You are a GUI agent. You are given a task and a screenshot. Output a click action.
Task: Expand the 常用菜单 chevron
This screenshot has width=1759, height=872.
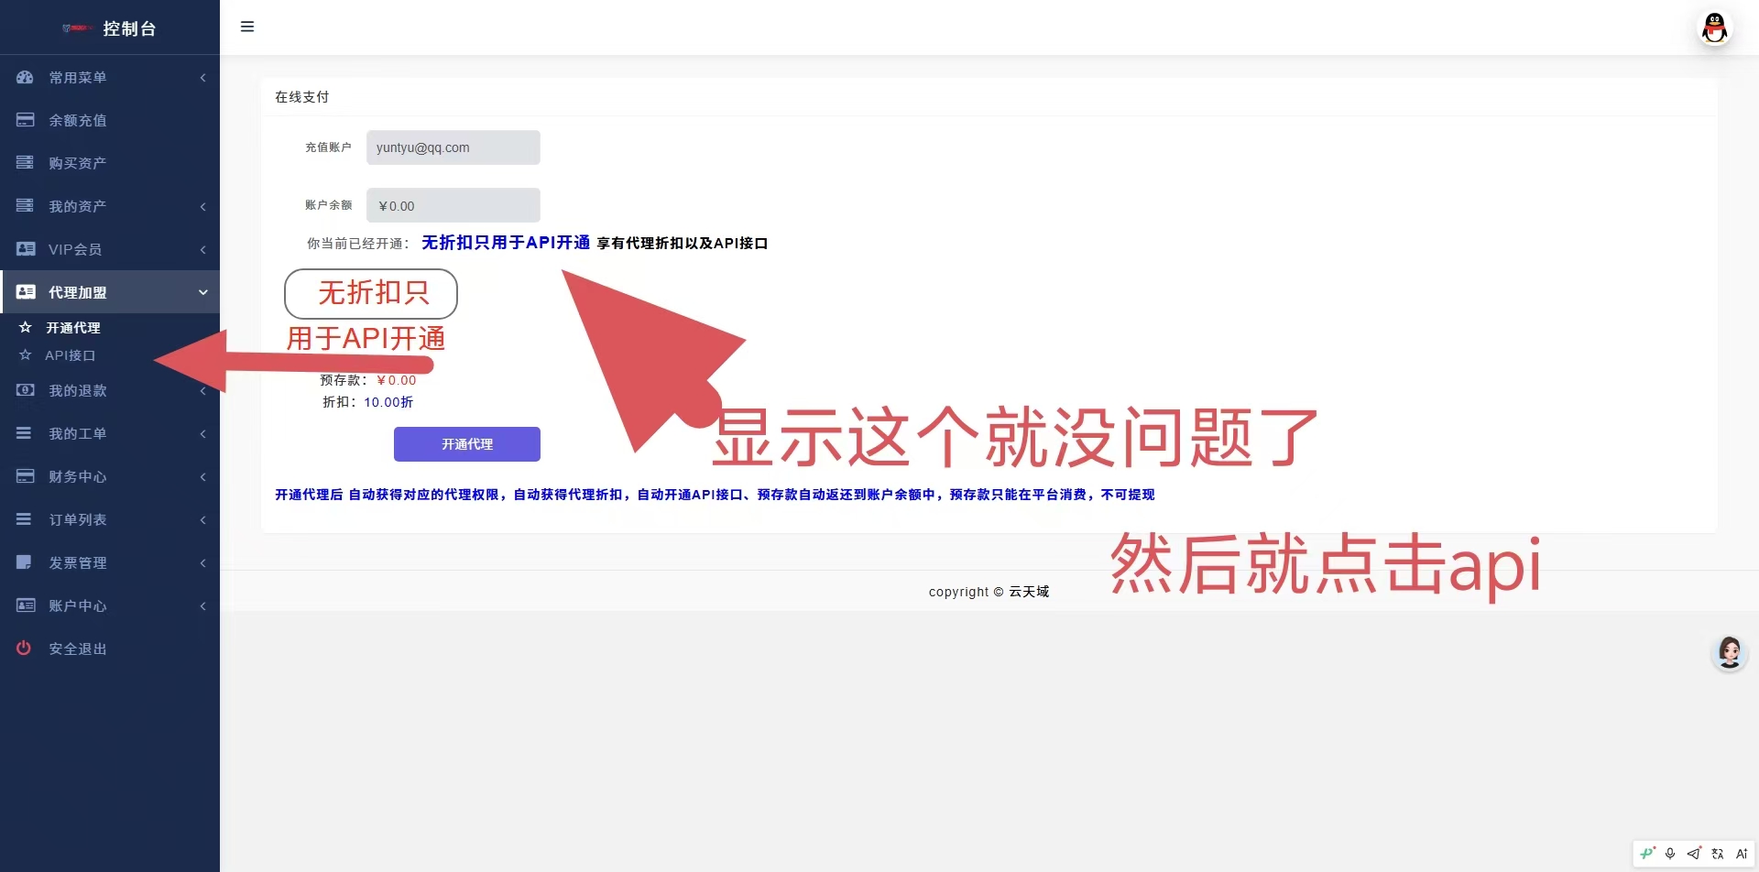coord(202,78)
